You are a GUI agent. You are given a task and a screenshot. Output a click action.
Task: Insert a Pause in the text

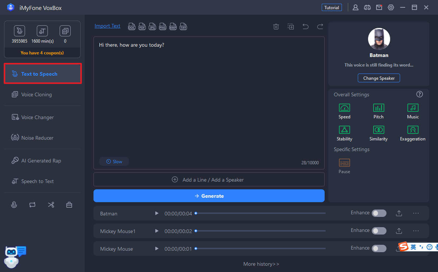(x=344, y=163)
